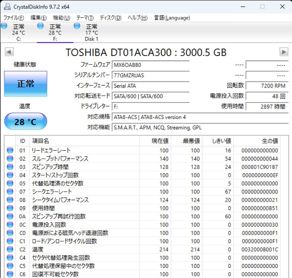Click the ATA8-ACS standard field
292x278 pixels.
click(x=200, y=117)
